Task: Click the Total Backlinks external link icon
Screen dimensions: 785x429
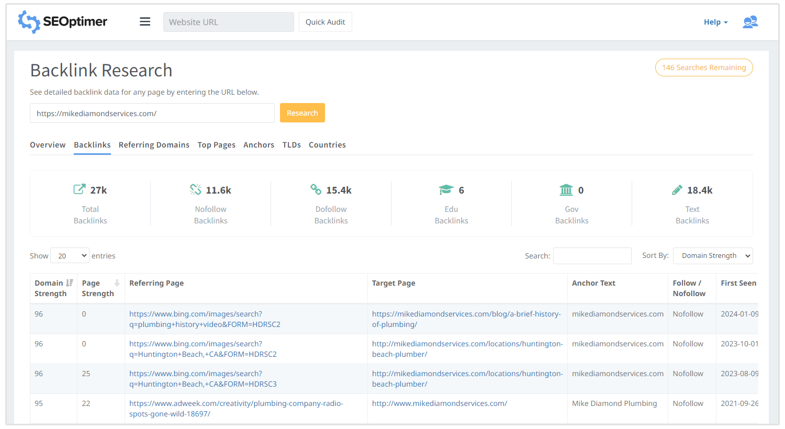Action: pos(79,189)
